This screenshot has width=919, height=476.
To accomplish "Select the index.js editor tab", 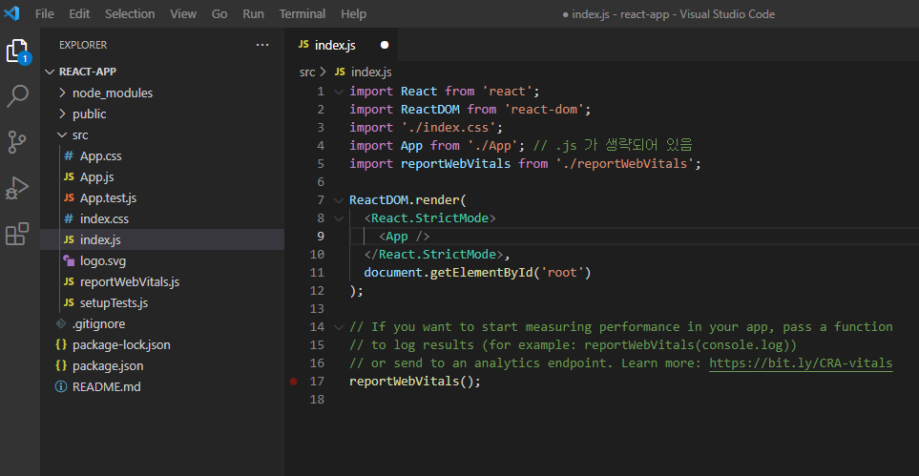I will [x=342, y=45].
